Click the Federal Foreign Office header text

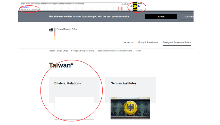[67, 29]
